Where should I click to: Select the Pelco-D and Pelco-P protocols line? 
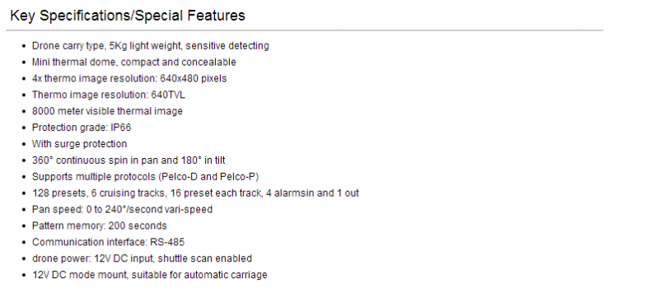tap(146, 177)
